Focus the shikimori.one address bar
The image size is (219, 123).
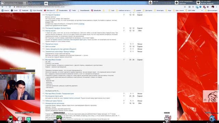pos(98,7)
